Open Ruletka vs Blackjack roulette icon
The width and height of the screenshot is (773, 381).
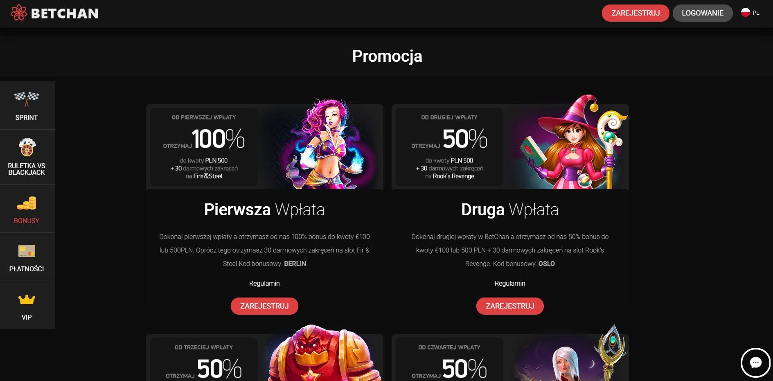click(27, 147)
